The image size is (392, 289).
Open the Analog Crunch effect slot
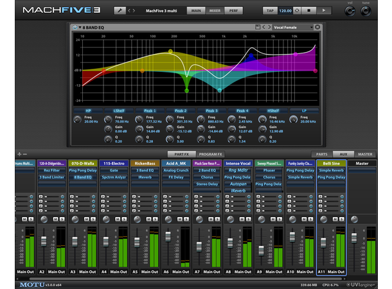[176, 170]
